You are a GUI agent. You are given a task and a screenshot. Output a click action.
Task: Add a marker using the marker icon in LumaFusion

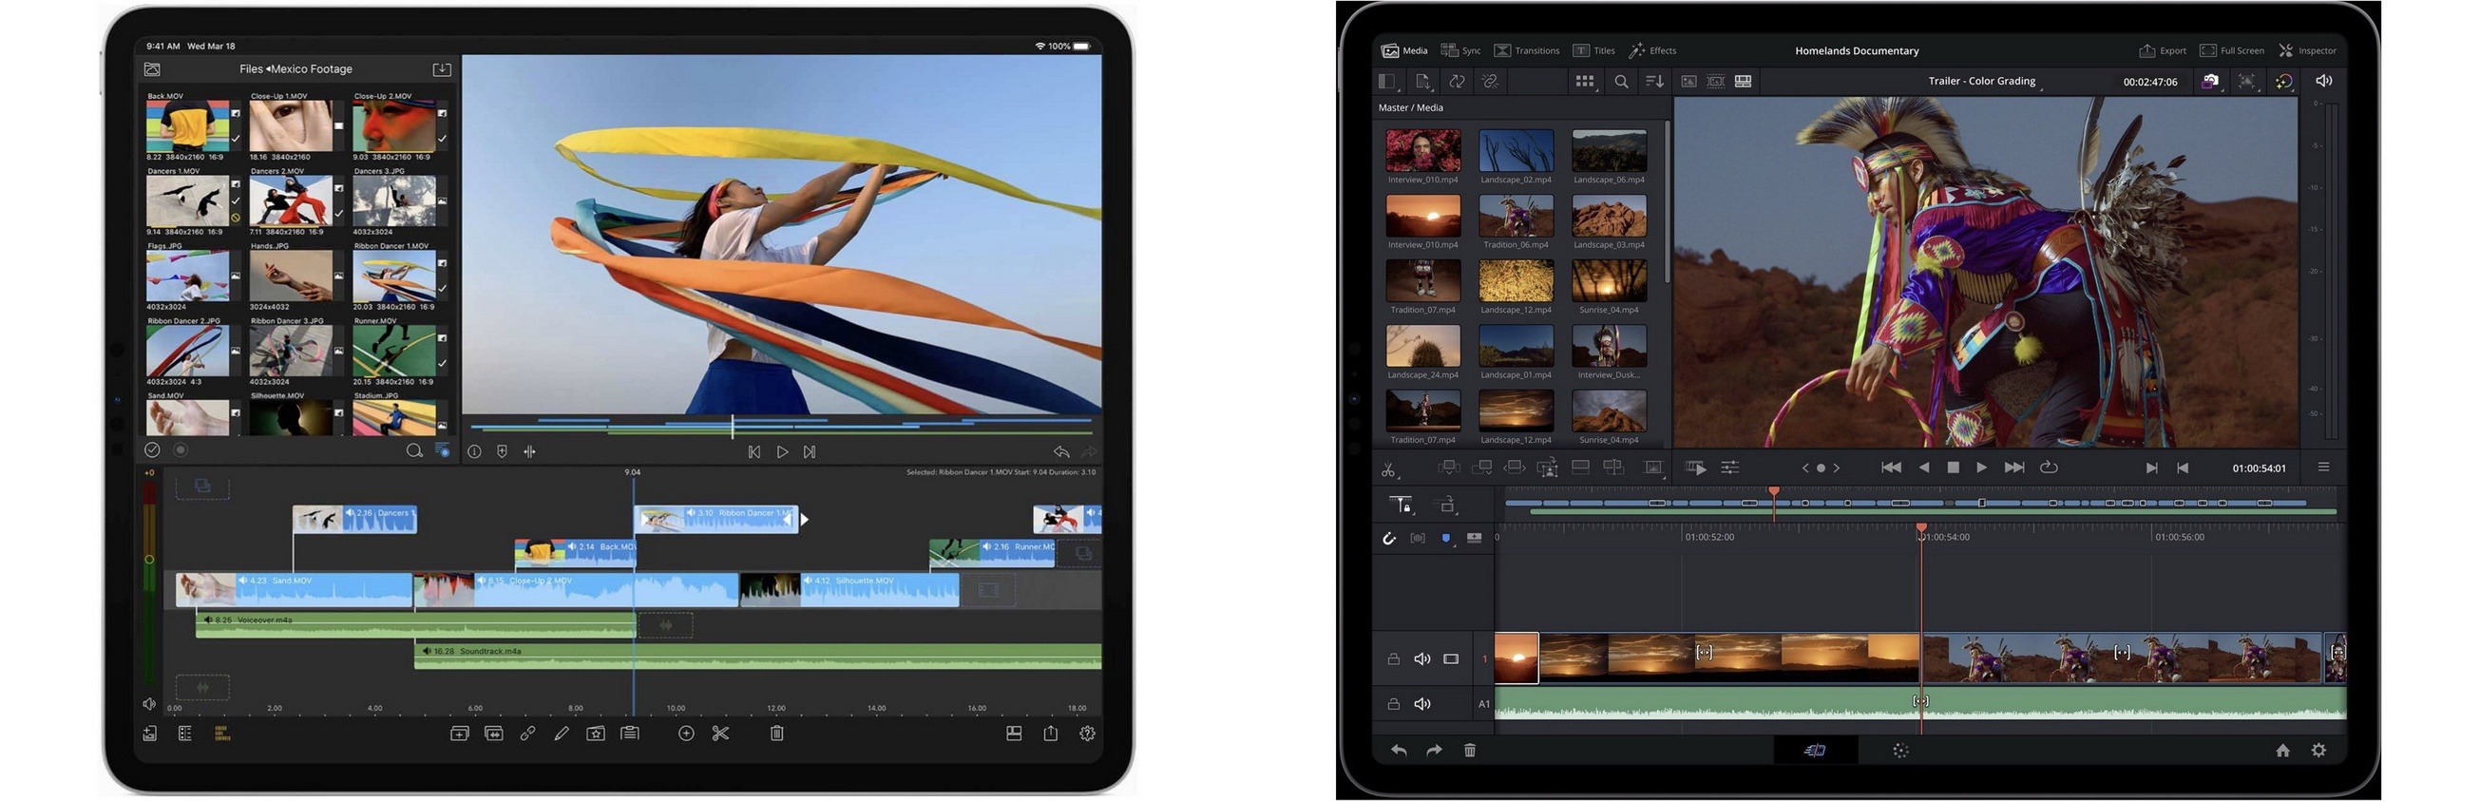502,451
